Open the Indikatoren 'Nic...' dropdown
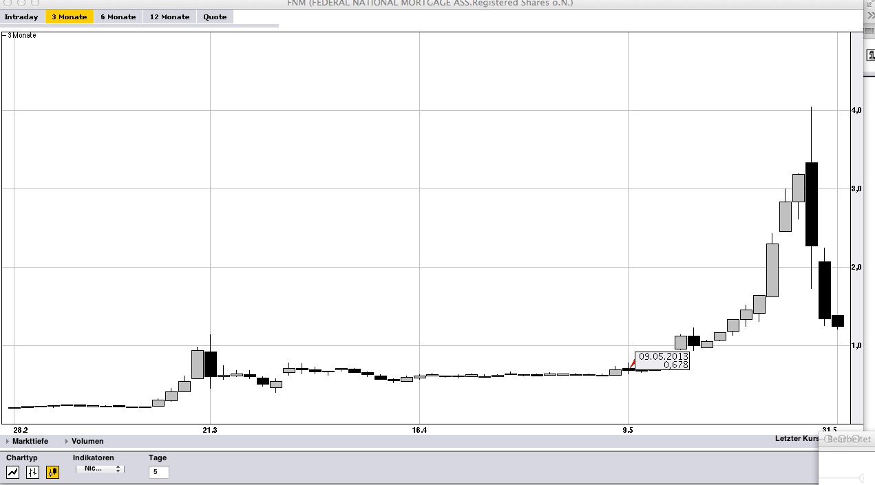The height and width of the screenshot is (485, 875). [96, 468]
